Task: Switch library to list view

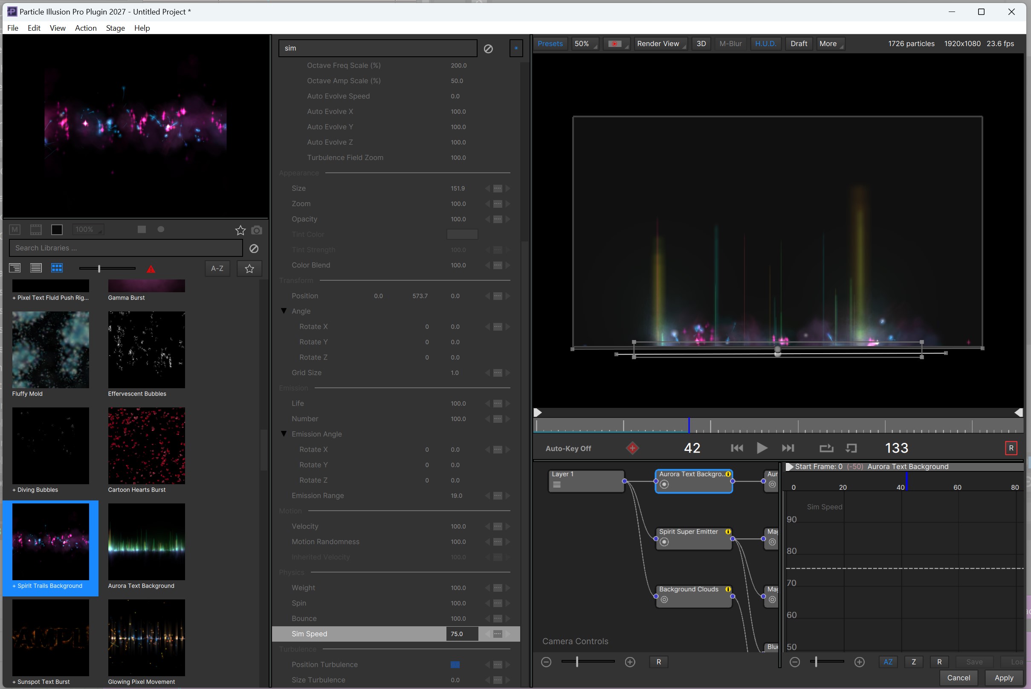Action: click(36, 268)
